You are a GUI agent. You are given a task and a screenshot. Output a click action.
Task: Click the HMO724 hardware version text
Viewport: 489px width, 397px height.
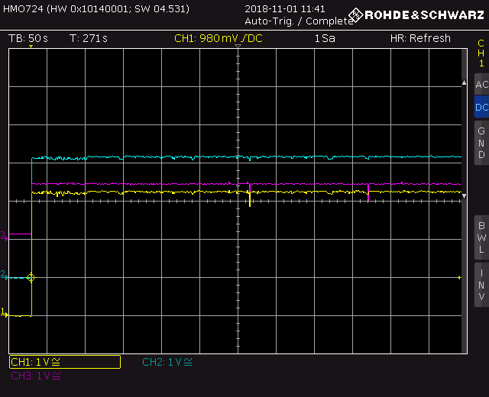click(96, 8)
